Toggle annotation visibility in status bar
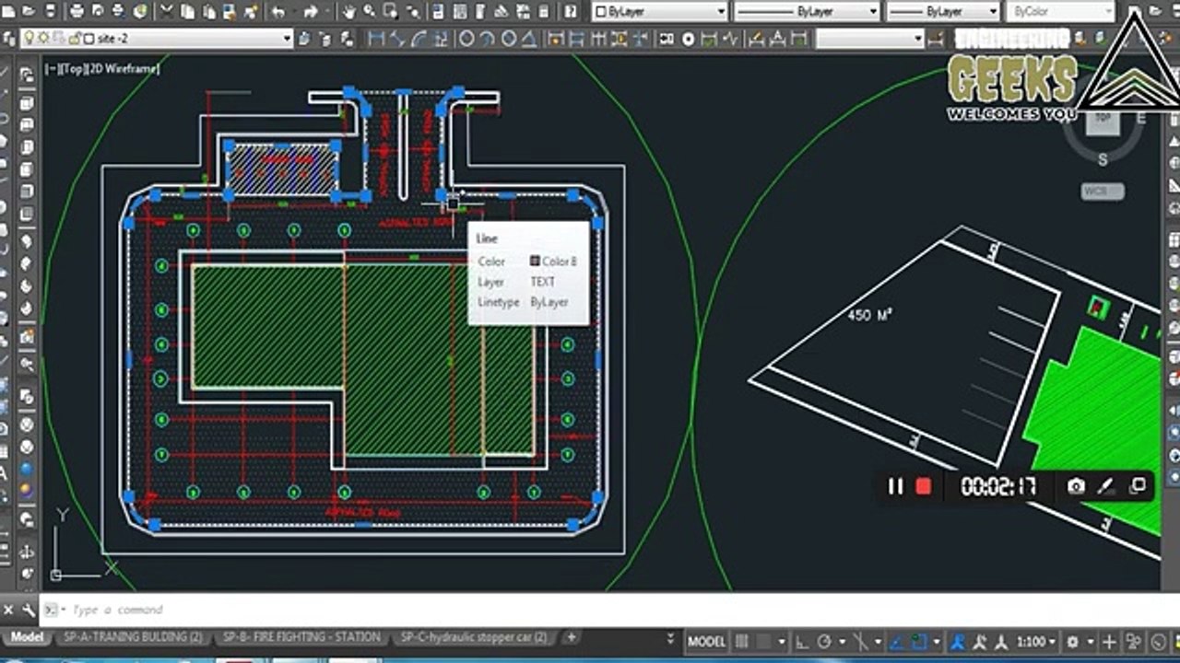 tap(960, 642)
